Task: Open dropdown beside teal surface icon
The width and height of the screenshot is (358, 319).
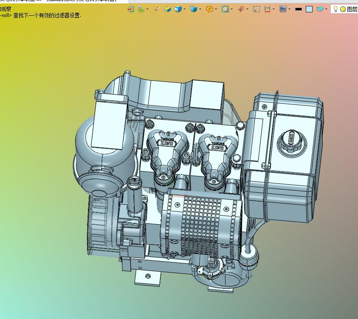Action: 326,9
